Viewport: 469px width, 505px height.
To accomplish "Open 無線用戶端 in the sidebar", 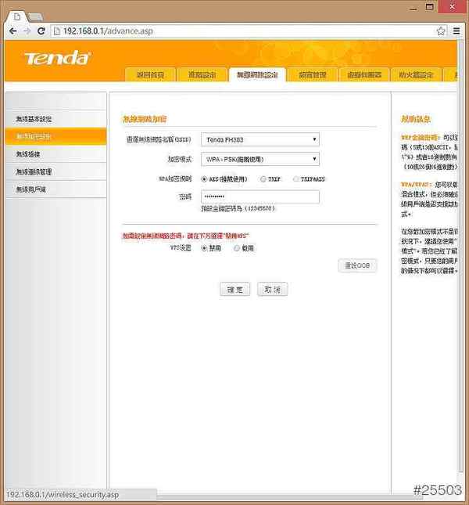I will [x=56, y=189].
